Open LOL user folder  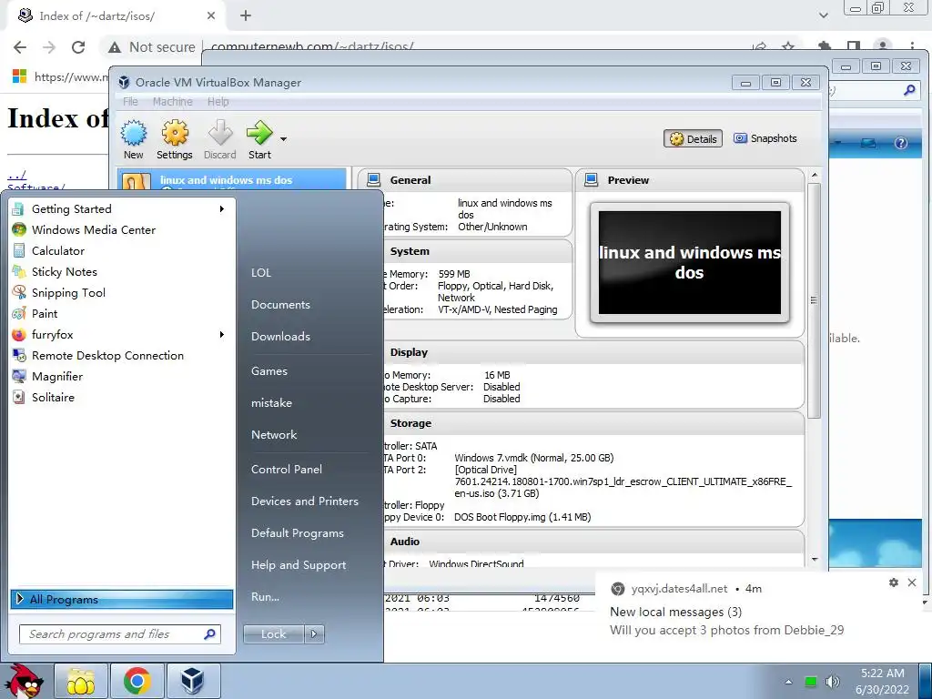[261, 273]
